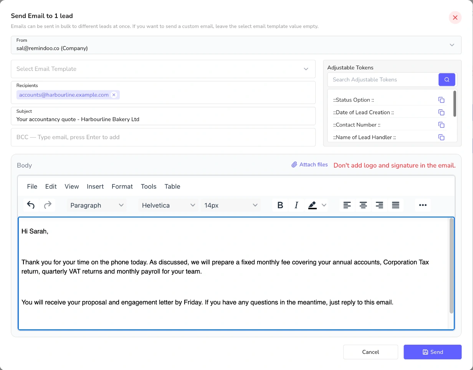Open the Select Email Template dropdown
This screenshot has height=370, width=473.
click(163, 69)
